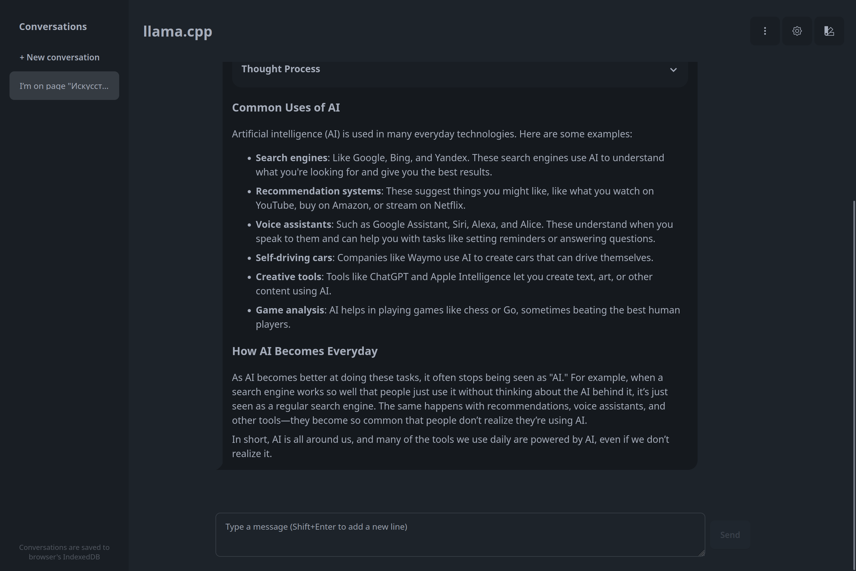Click the IndexedDB storage note in sidebar
856x571 pixels.
[64, 552]
